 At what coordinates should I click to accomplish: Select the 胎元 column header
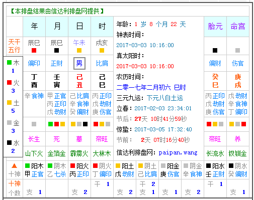pyautogui.click(x=215, y=27)
